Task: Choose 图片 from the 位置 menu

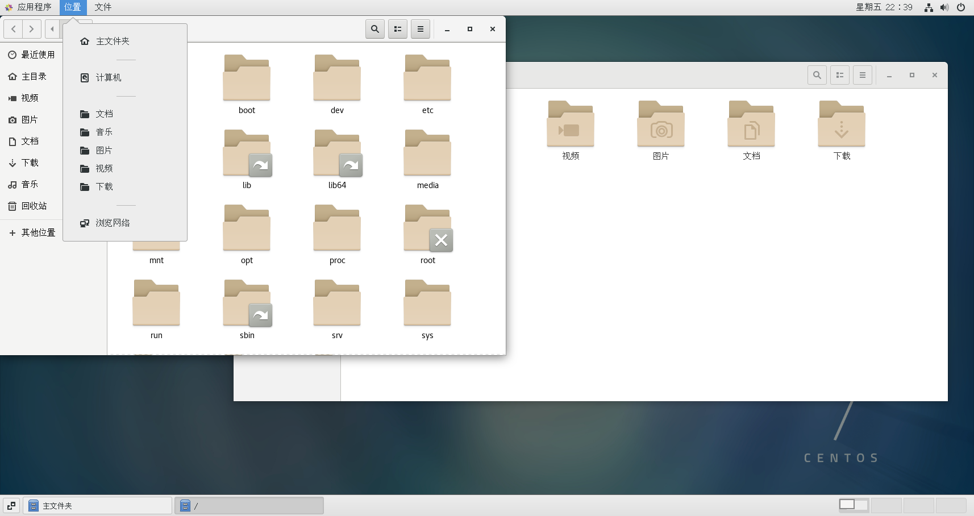Action: point(125,150)
